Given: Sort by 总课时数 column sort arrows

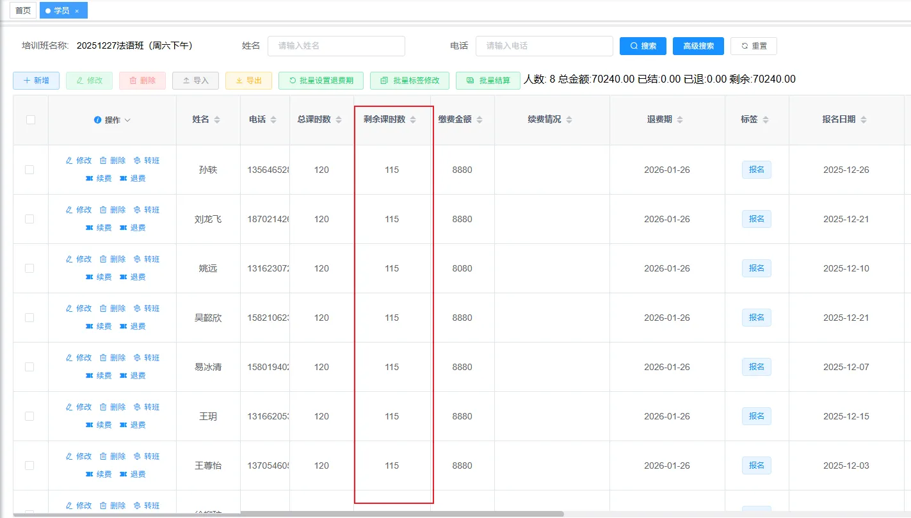Looking at the screenshot, I should point(339,120).
